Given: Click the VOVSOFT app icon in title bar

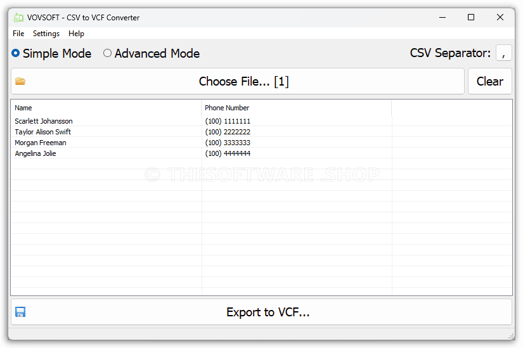Looking at the screenshot, I should coord(18,18).
